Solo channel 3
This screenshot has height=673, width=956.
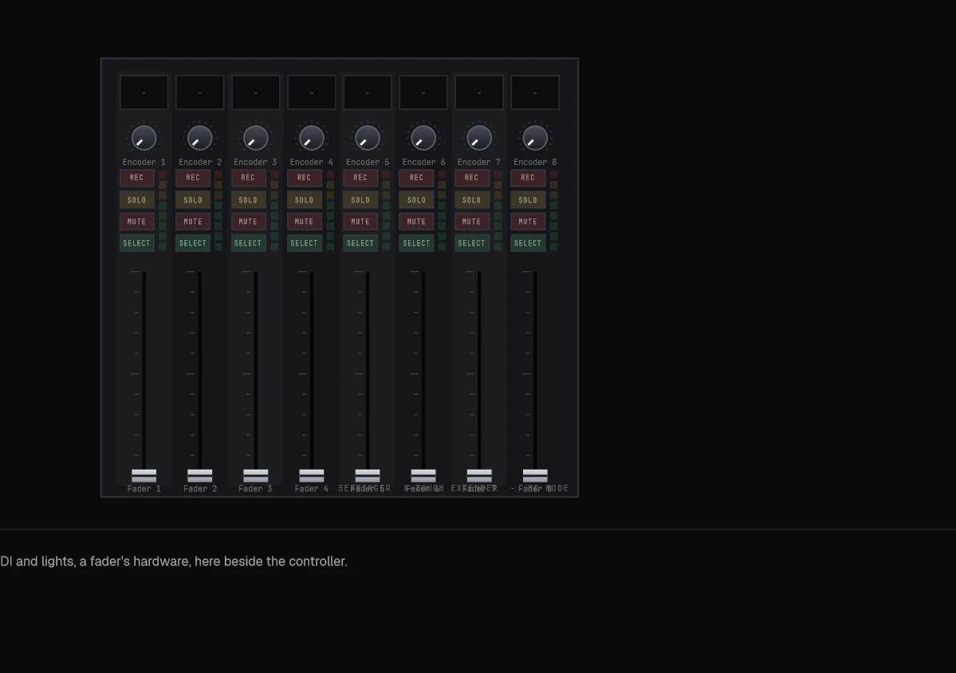click(248, 200)
